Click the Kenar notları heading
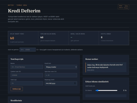Screen dimensions: 137x103 (x=92, y=59)
